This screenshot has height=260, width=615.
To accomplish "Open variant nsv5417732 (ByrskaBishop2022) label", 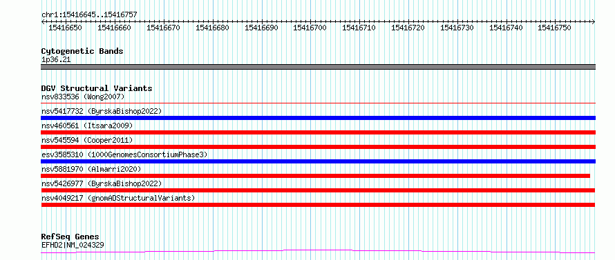I will point(102,111).
